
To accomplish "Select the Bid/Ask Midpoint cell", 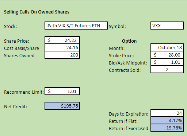I will coord(167,62).
